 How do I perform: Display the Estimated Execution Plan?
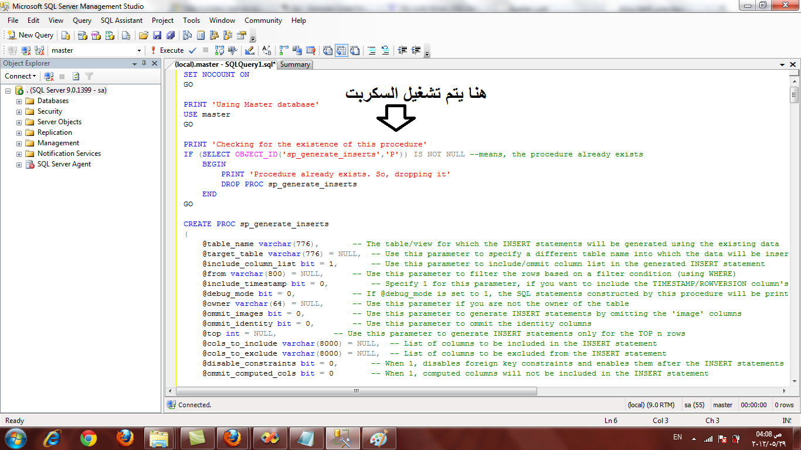pos(219,50)
